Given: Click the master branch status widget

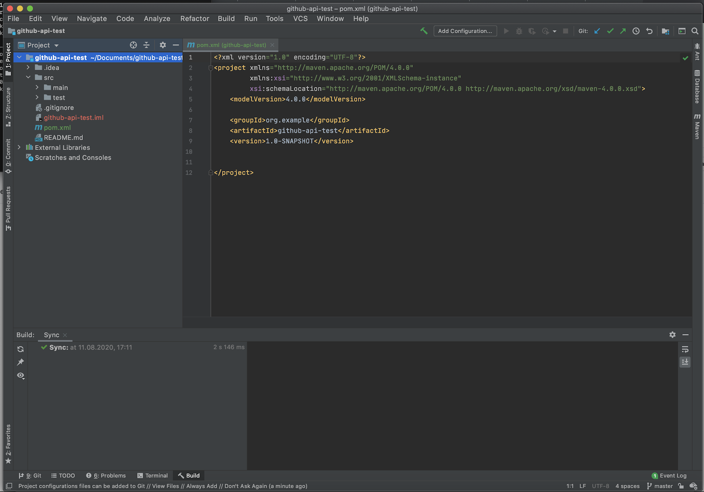Looking at the screenshot, I should point(660,486).
